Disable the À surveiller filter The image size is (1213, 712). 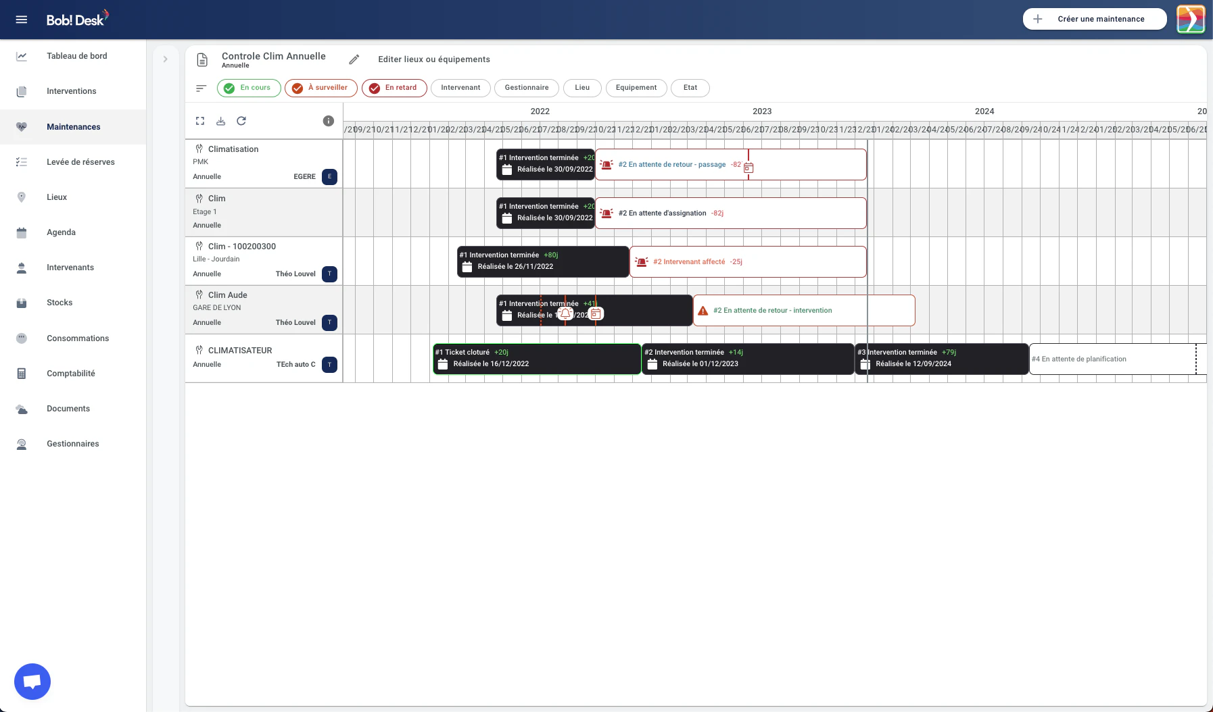point(320,88)
